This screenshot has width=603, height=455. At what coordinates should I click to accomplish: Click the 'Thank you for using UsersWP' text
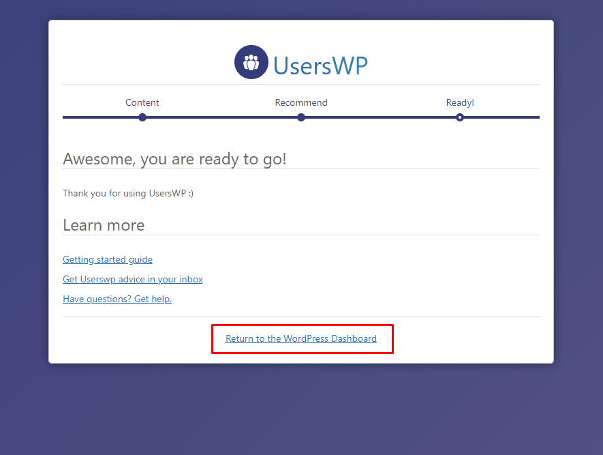tap(128, 193)
